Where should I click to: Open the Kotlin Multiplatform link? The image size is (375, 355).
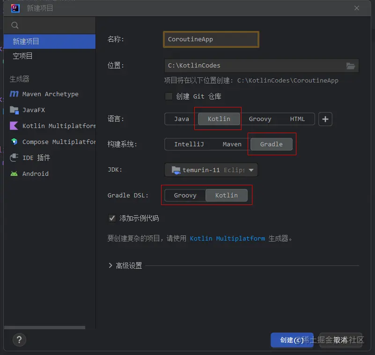coord(228,239)
